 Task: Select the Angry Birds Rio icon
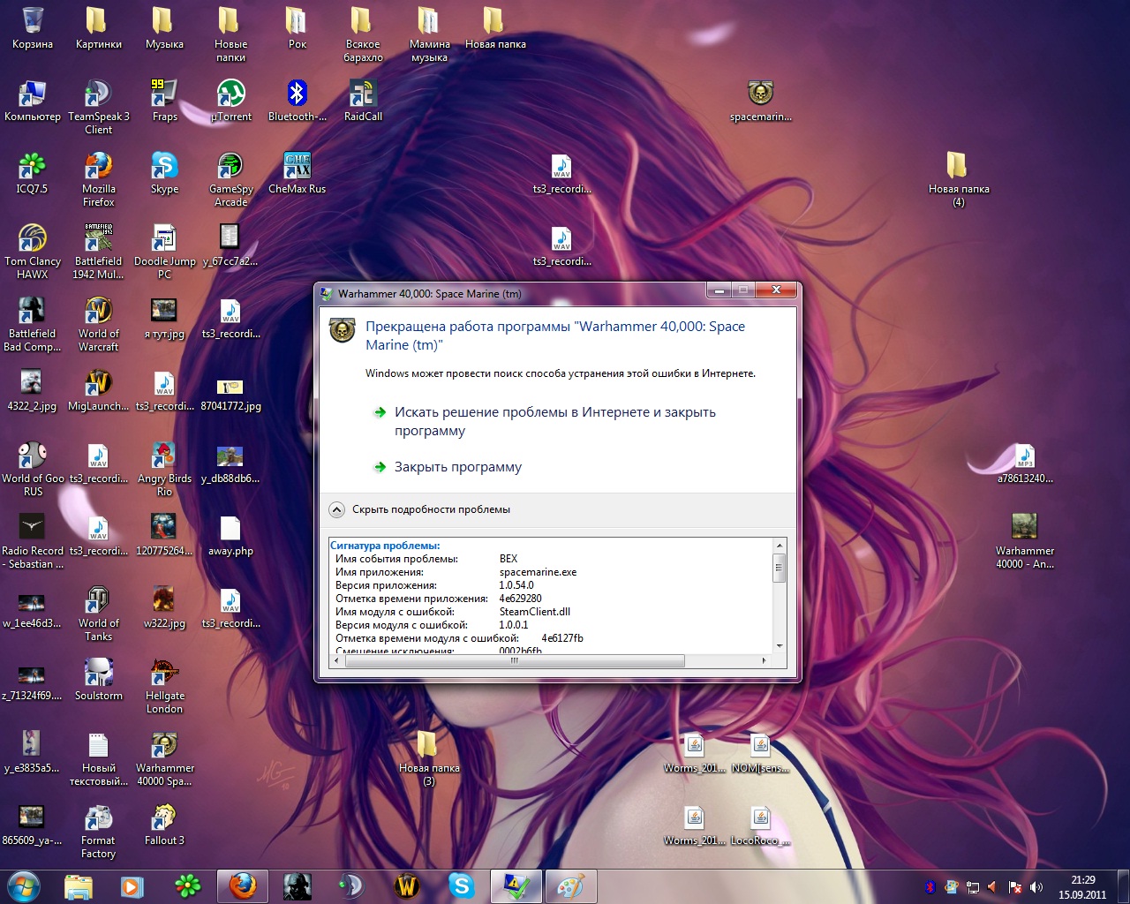point(164,457)
